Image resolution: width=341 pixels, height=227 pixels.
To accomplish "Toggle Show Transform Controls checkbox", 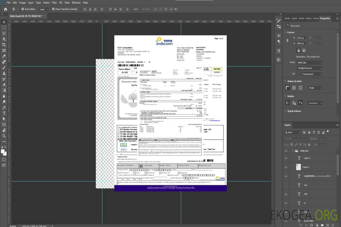I will point(53,9).
